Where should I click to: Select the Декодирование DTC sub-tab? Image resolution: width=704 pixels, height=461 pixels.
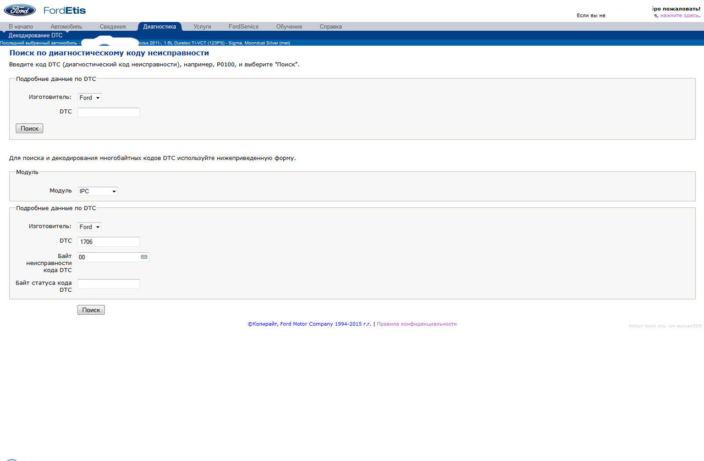point(36,35)
